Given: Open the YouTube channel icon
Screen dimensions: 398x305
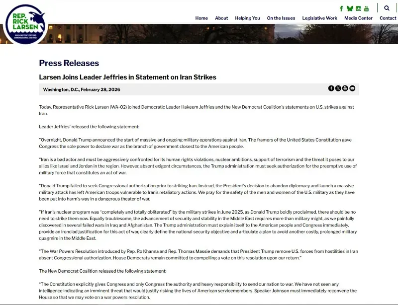Looking at the screenshot, I should coord(367,8).
